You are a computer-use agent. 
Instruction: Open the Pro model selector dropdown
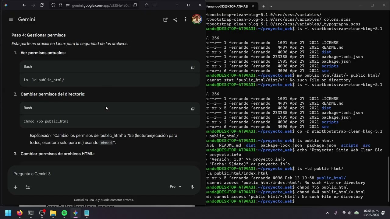[175, 186]
